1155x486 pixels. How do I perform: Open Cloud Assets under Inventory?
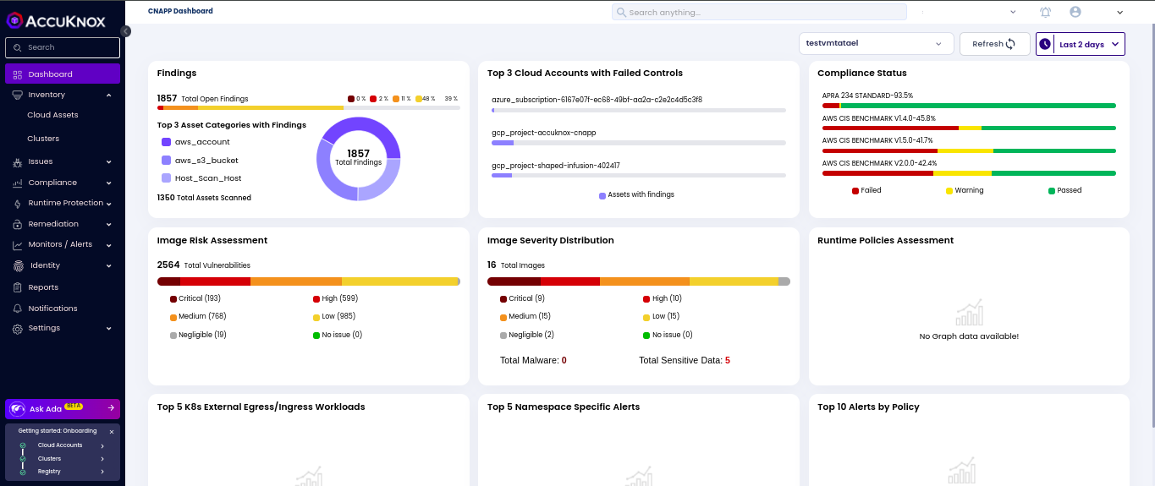tap(52, 115)
